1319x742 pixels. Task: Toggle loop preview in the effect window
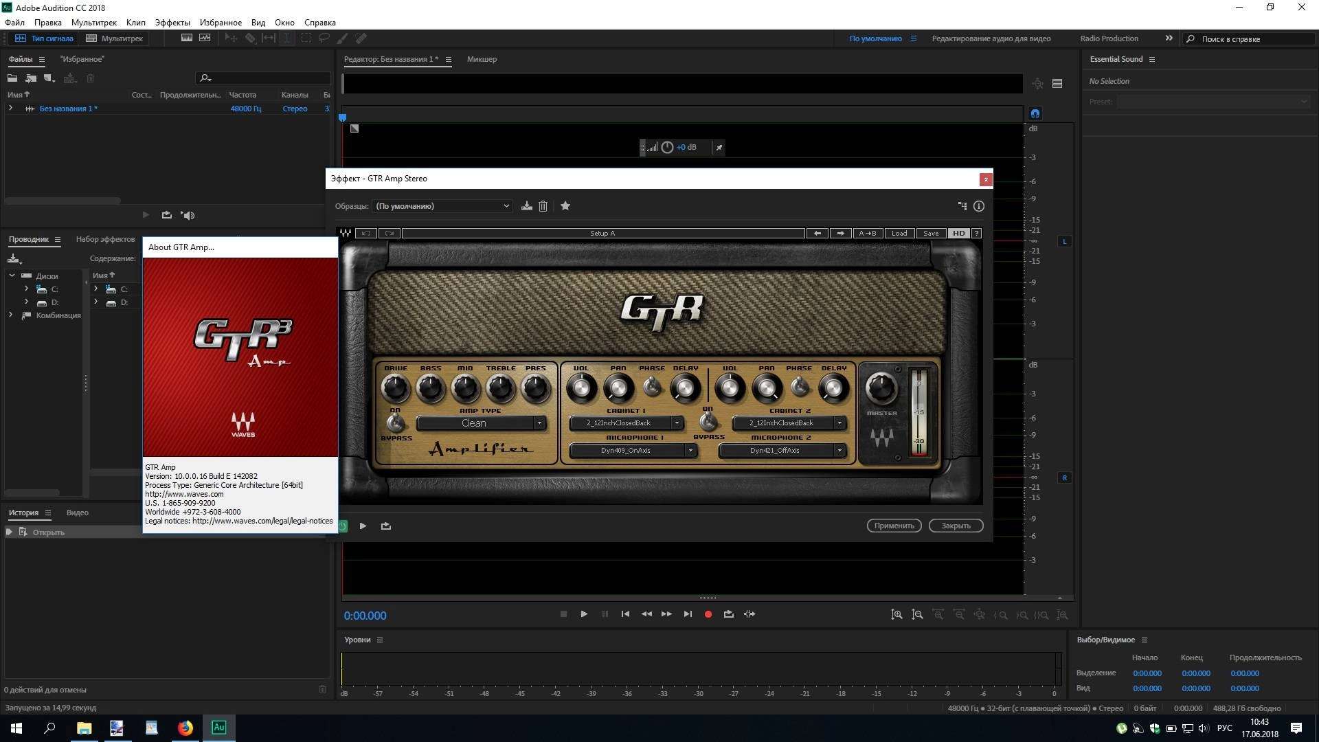pos(386,526)
